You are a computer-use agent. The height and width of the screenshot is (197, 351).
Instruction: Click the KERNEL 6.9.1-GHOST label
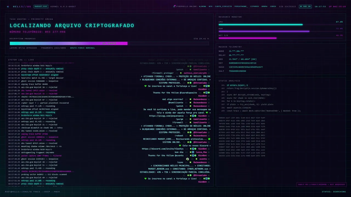pos(63,6)
